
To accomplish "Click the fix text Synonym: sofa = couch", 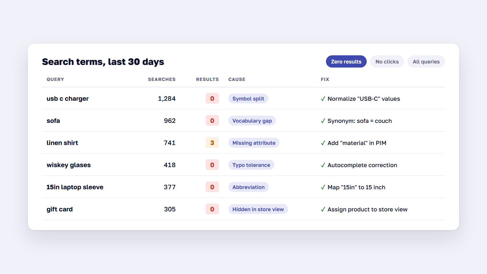I will (360, 121).
